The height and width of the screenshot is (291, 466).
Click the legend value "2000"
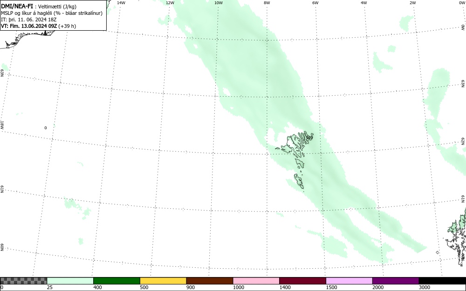[378, 287]
